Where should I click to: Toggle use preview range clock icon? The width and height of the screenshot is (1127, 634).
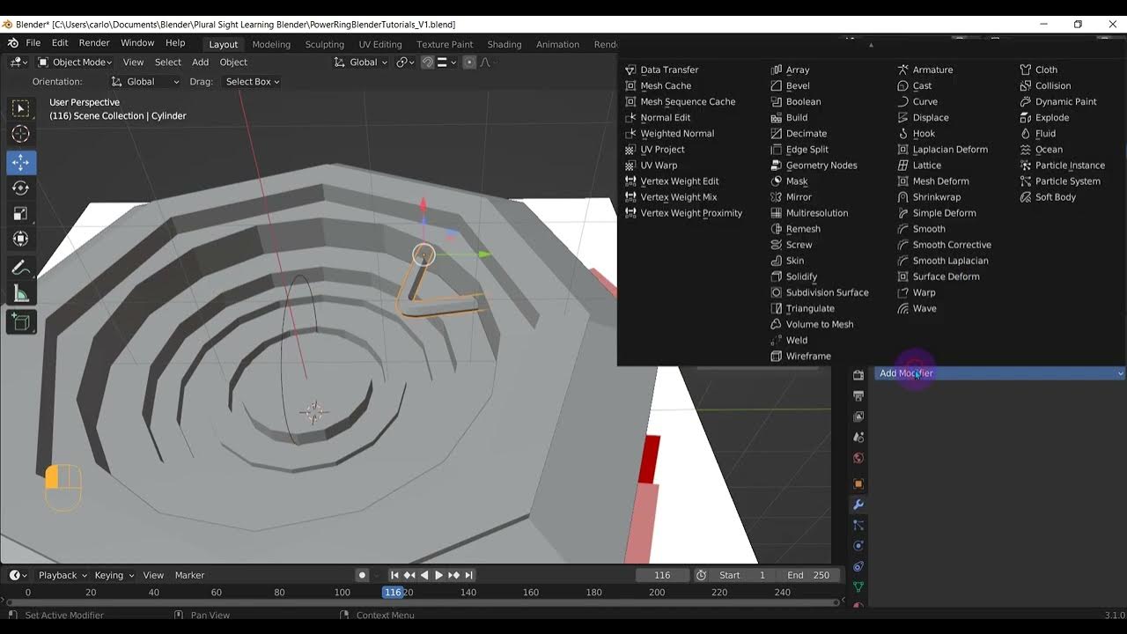701,575
